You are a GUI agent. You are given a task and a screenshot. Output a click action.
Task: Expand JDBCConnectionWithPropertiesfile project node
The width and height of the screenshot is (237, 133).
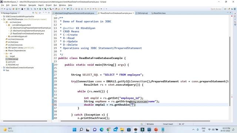click(2, 16)
